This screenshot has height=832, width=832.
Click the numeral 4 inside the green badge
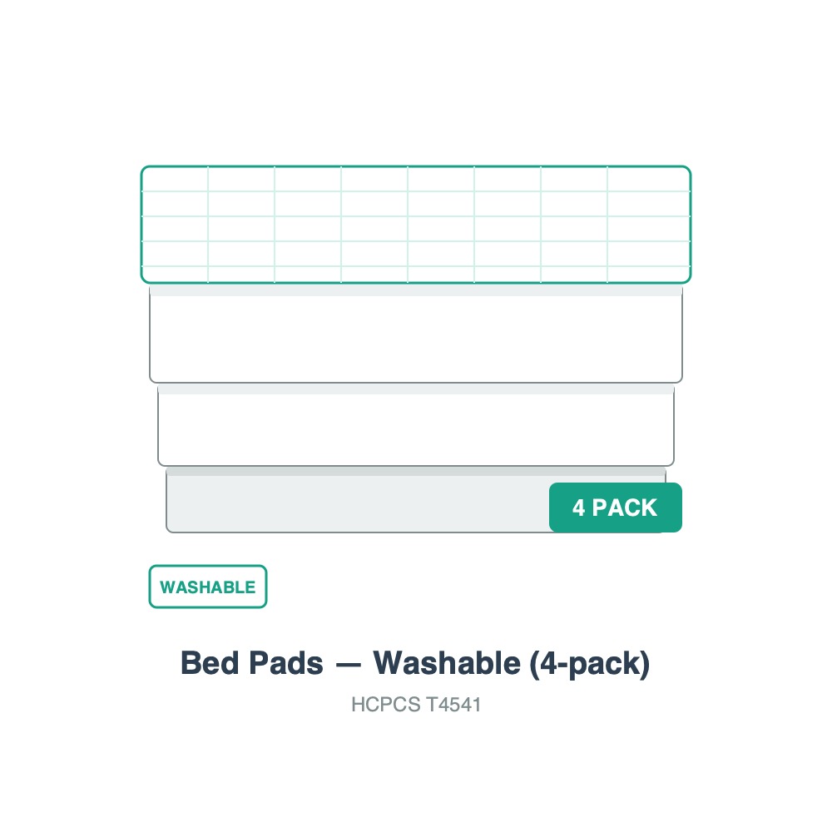click(x=578, y=508)
